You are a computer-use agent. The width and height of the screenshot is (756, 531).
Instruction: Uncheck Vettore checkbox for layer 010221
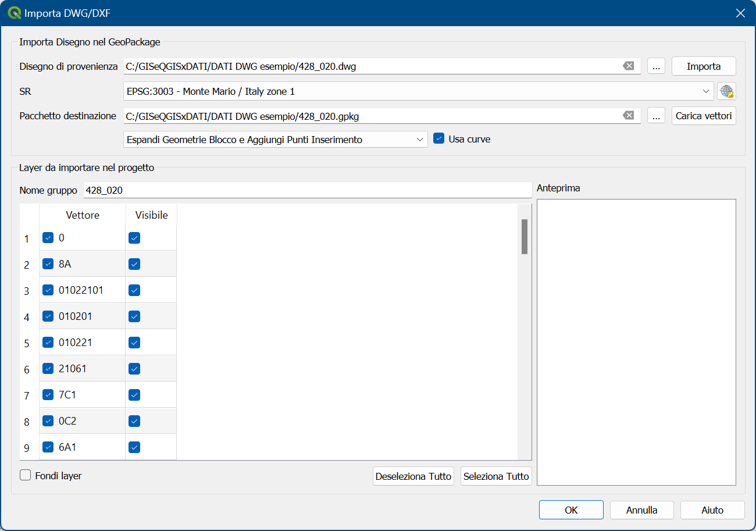pyautogui.click(x=48, y=343)
